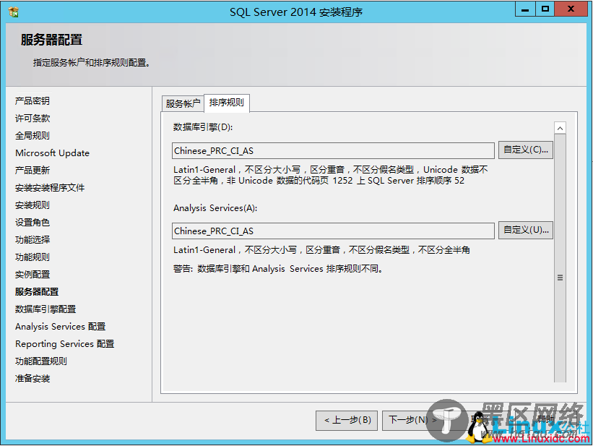Image resolution: width=593 pixels, height=446 pixels.
Task: Maximize the setup window
Action: tap(545, 9)
